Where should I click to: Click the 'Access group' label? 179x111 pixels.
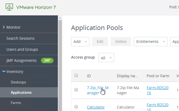pyautogui.click(x=83, y=57)
